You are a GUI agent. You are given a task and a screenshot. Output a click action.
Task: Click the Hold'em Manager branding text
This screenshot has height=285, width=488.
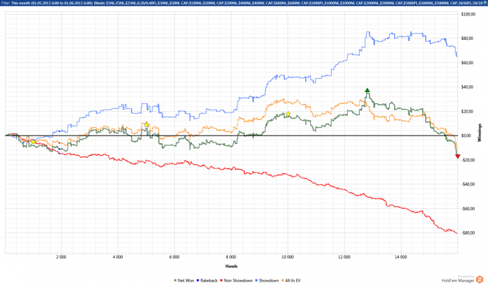click(458, 281)
